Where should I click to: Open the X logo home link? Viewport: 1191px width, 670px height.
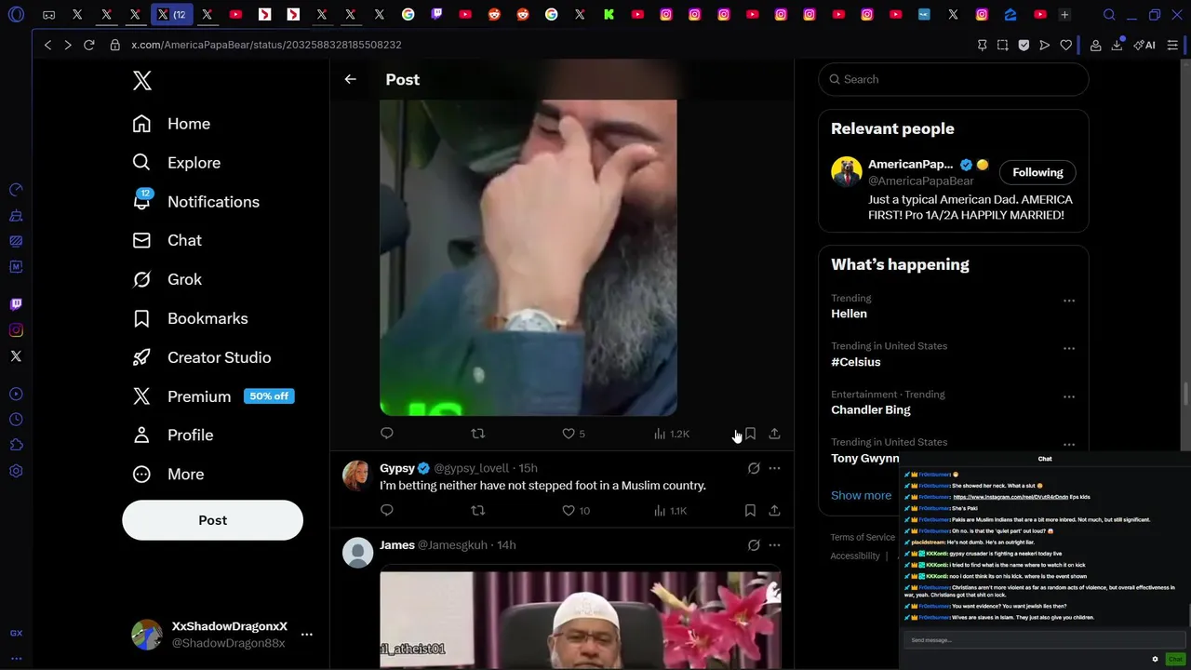pyautogui.click(x=141, y=81)
